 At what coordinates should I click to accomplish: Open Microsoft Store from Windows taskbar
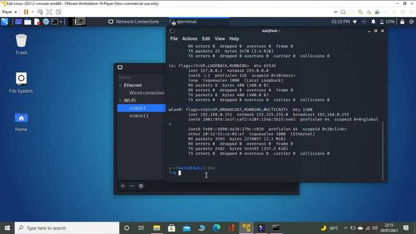(172, 228)
